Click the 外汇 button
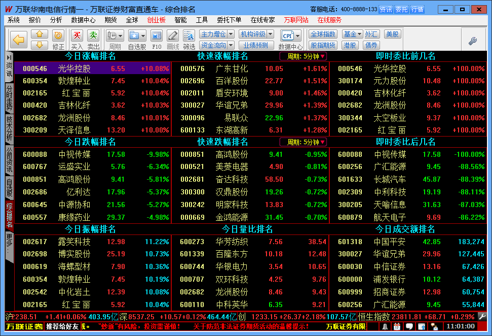Screen dimensions: 492x336 pos(371,34)
